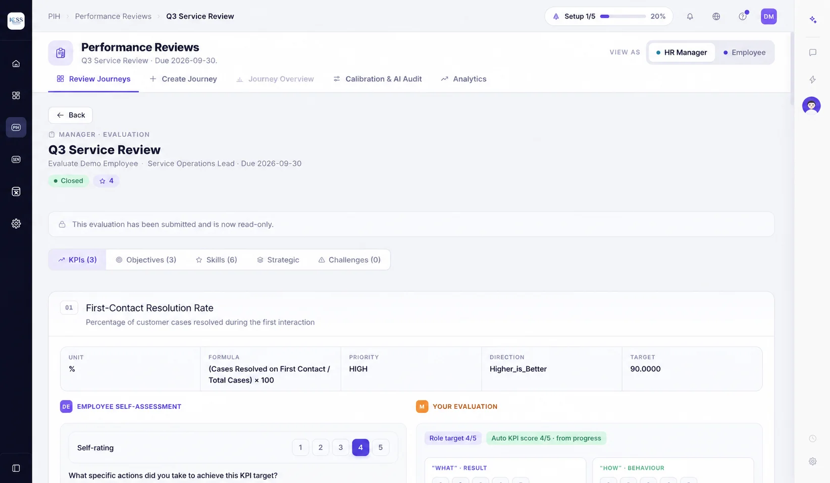Open the lightning bolt icon in right rail
This screenshot has height=483, width=830.
click(813, 79)
